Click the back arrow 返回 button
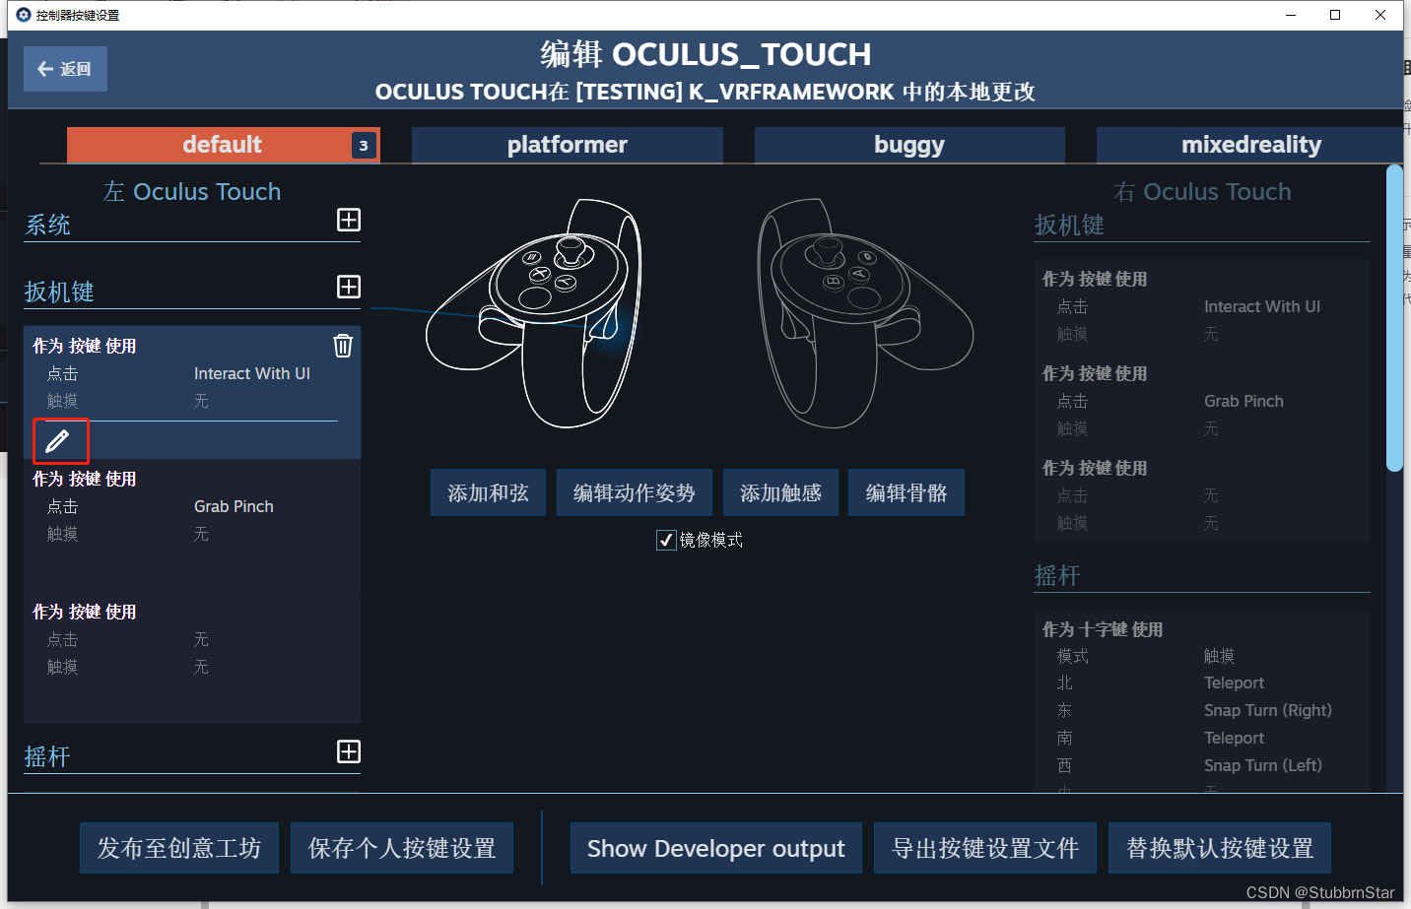This screenshot has height=909, width=1411. (x=65, y=69)
